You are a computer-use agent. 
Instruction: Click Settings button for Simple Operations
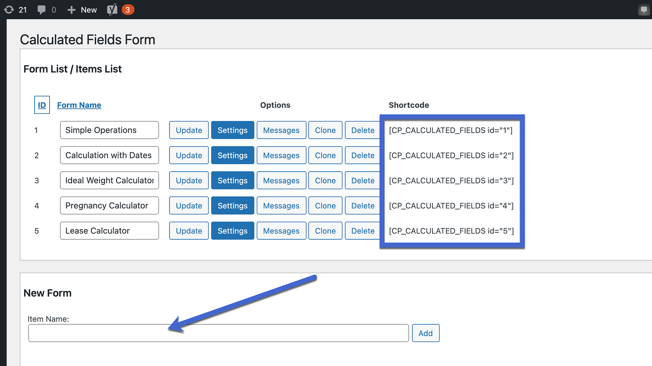pyautogui.click(x=232, y=130)
